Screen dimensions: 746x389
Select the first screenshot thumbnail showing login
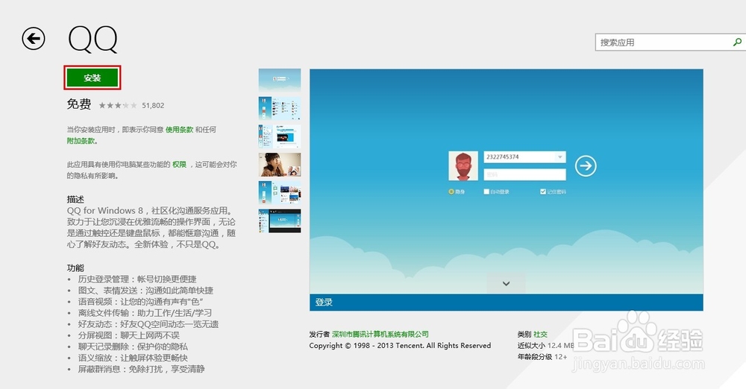pos(280,80)
